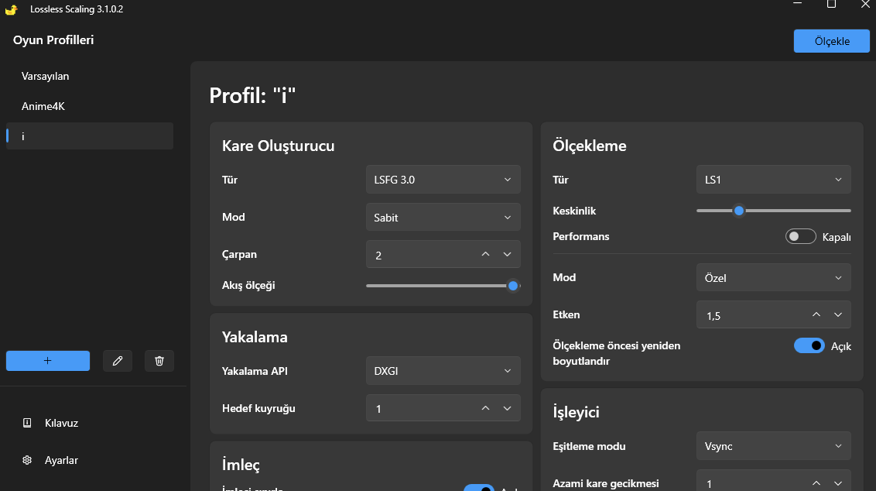Expand the Yakalama API DXGI dropdown
Image resolution: width=876 pixels, height=491 pixels.
tap(443, 371)
